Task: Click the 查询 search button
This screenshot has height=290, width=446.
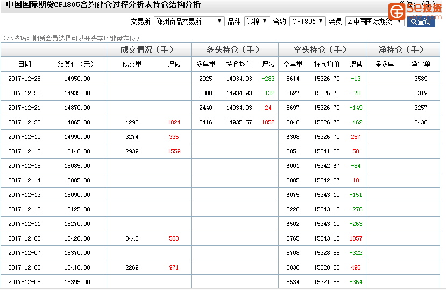Action: [421, 22]
